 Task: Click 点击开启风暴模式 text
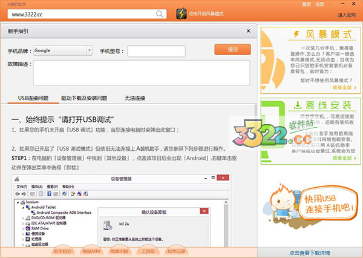tap(206, 14)
